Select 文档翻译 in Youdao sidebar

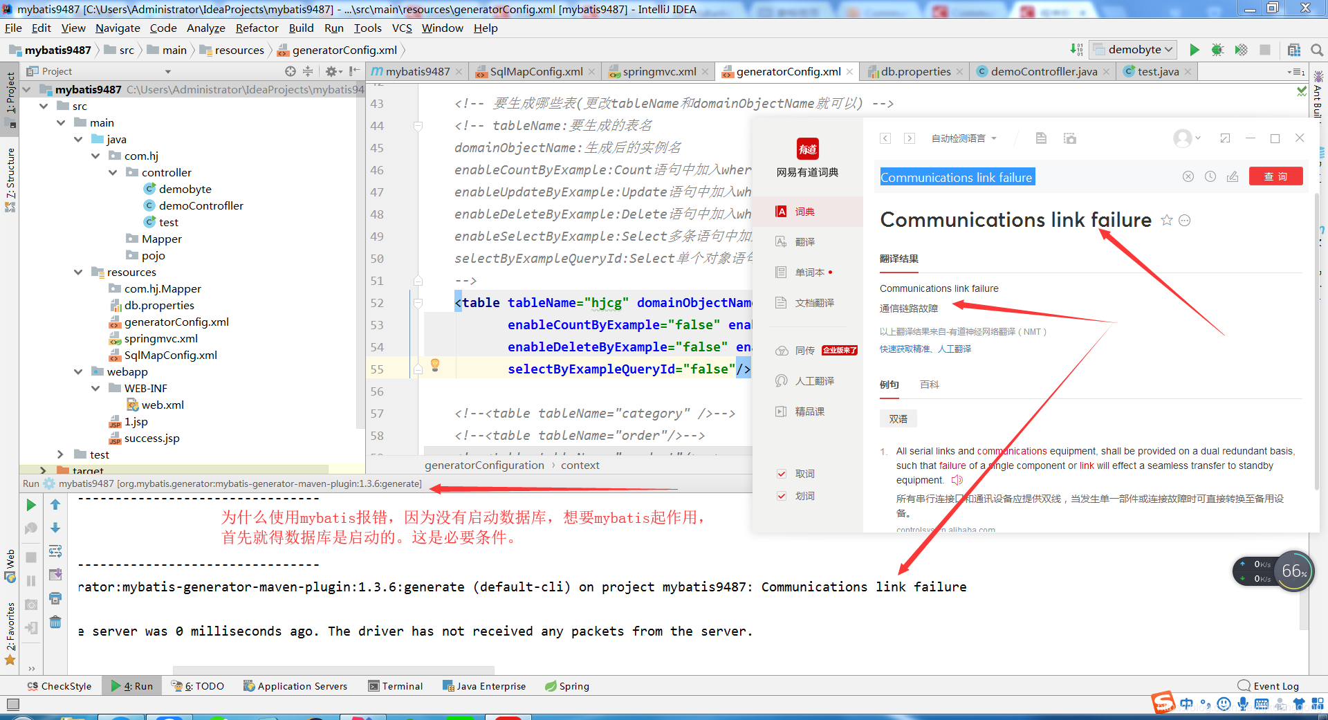pyautogui.click(x=805, y=302)
